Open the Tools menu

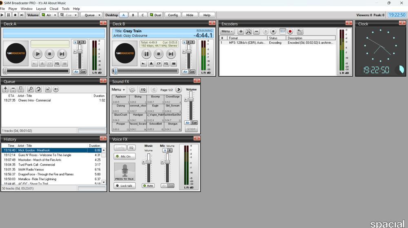click(66, 9)
